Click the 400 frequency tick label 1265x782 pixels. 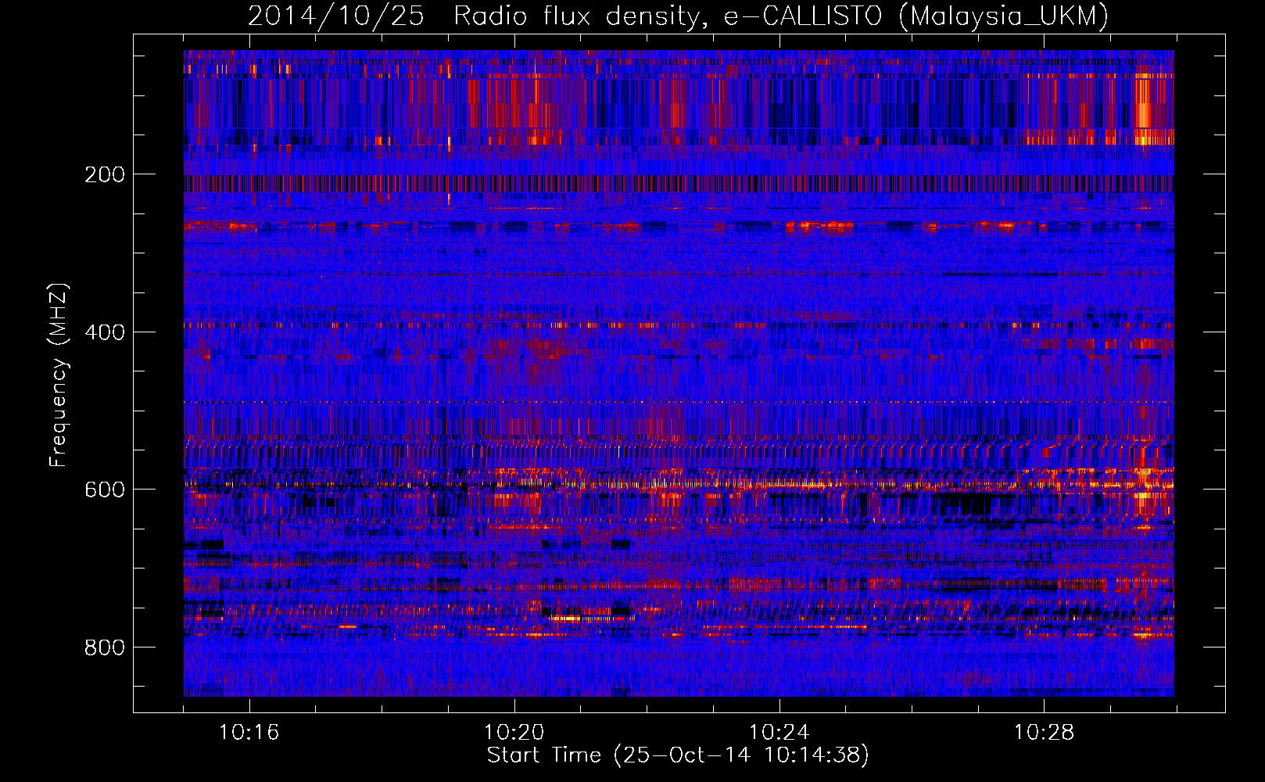pyautogui.click(x=105, y=332)
